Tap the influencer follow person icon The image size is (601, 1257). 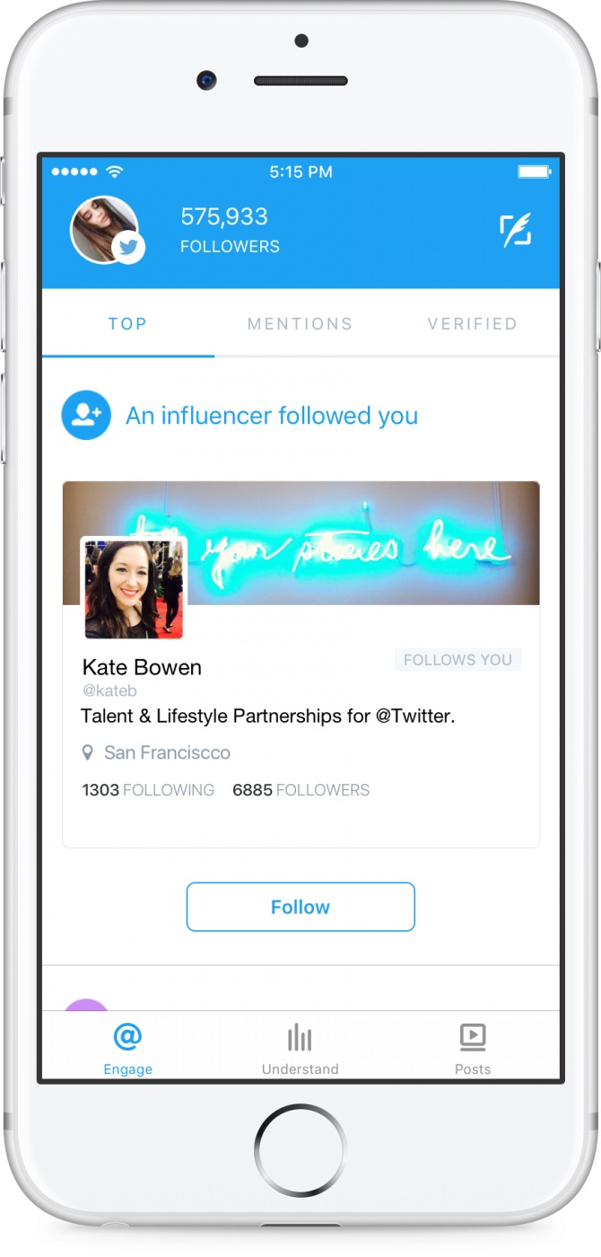[x=86, y=415]
